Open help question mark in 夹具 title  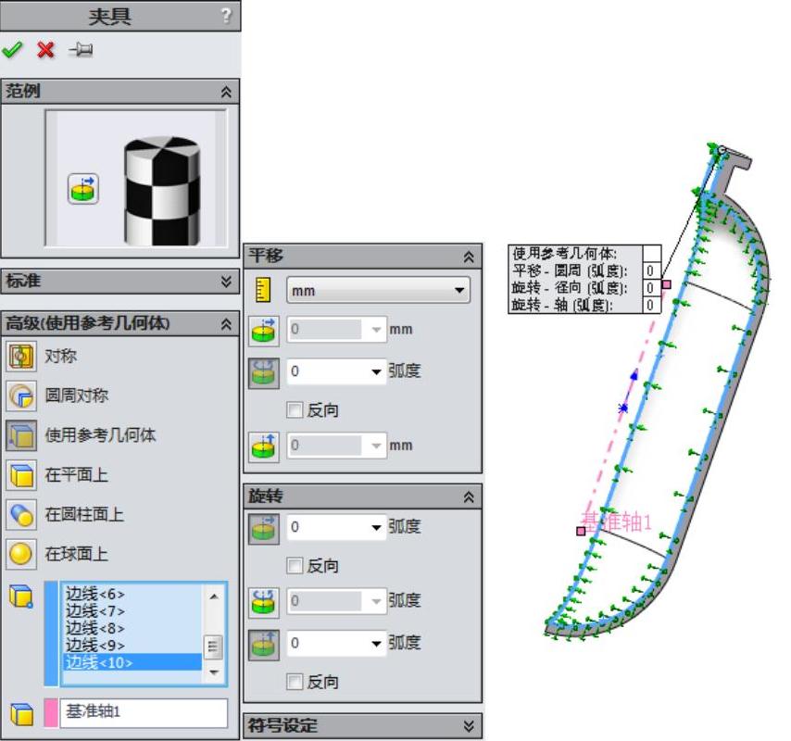(x=226, y=16)
